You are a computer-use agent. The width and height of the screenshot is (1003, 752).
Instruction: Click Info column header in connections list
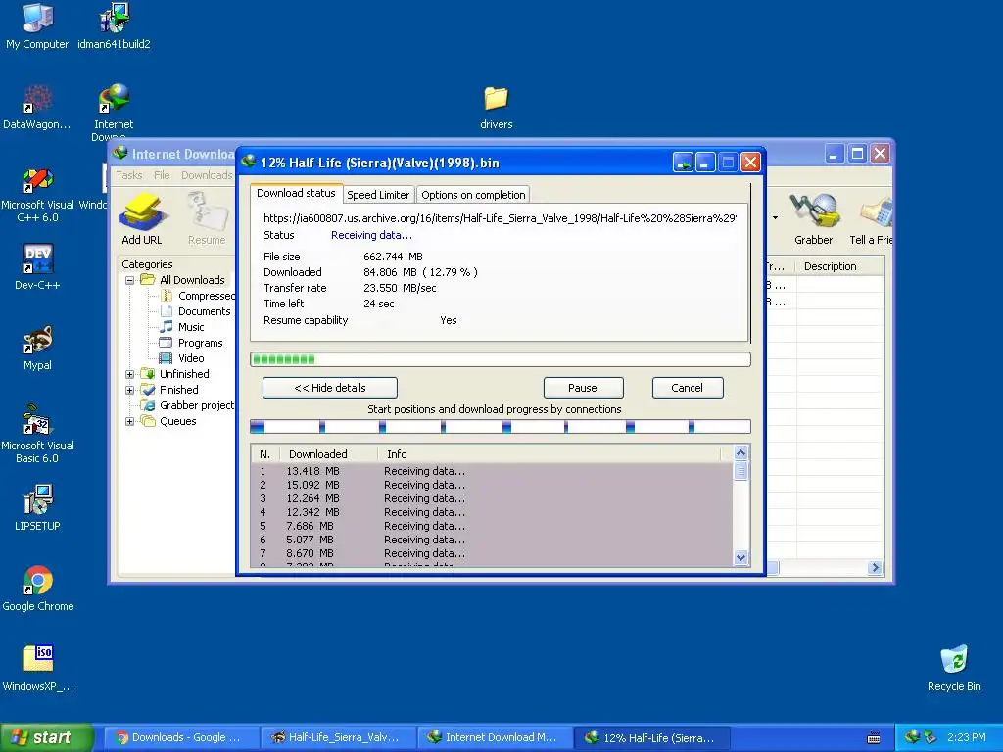549,454
